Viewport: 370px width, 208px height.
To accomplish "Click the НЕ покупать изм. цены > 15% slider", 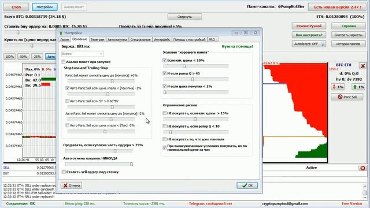I will (196, 119).
